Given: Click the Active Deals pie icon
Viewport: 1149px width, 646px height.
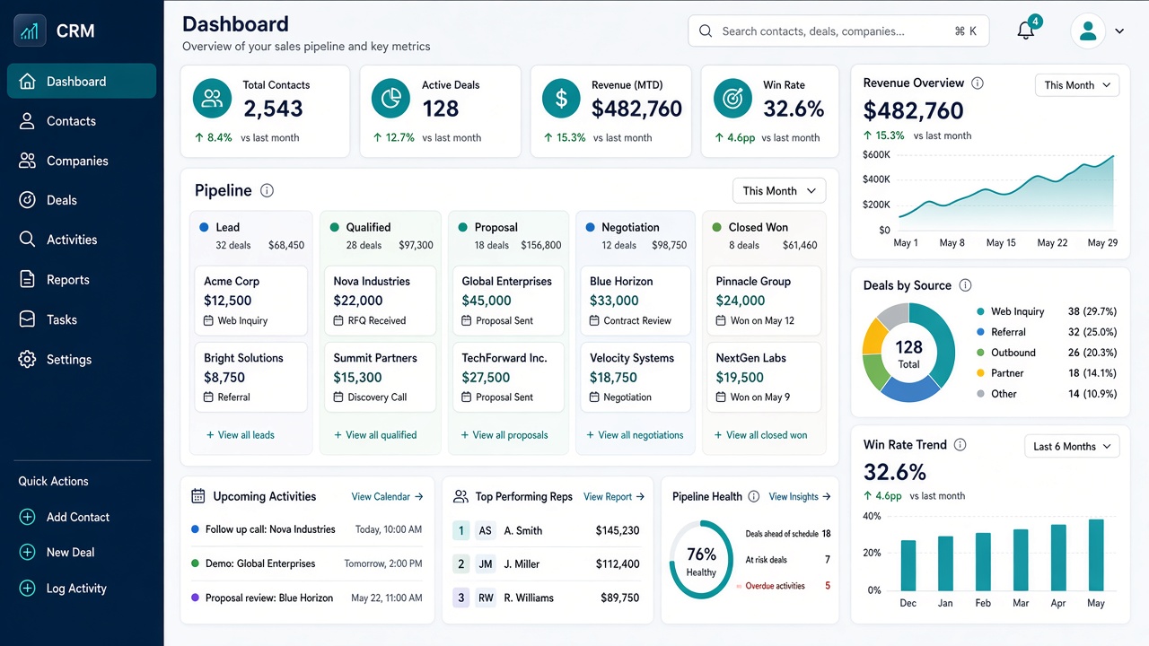Looking at the screenshot, I should (x=390, y=99).
